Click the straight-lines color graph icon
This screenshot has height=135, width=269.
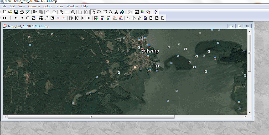pyautogui.click(x=115, y=18)
